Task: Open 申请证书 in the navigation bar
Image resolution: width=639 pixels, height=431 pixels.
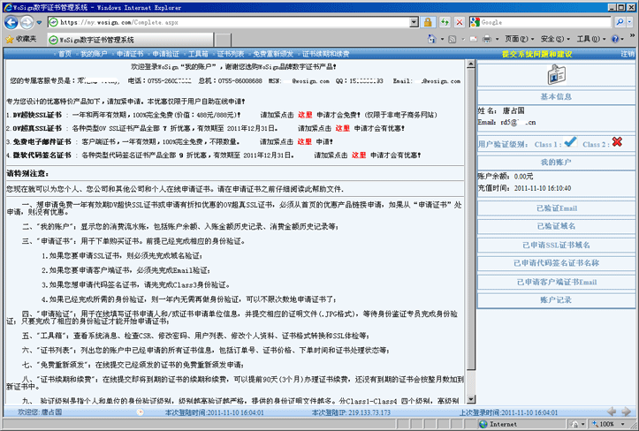Action: tap(130, 54)
